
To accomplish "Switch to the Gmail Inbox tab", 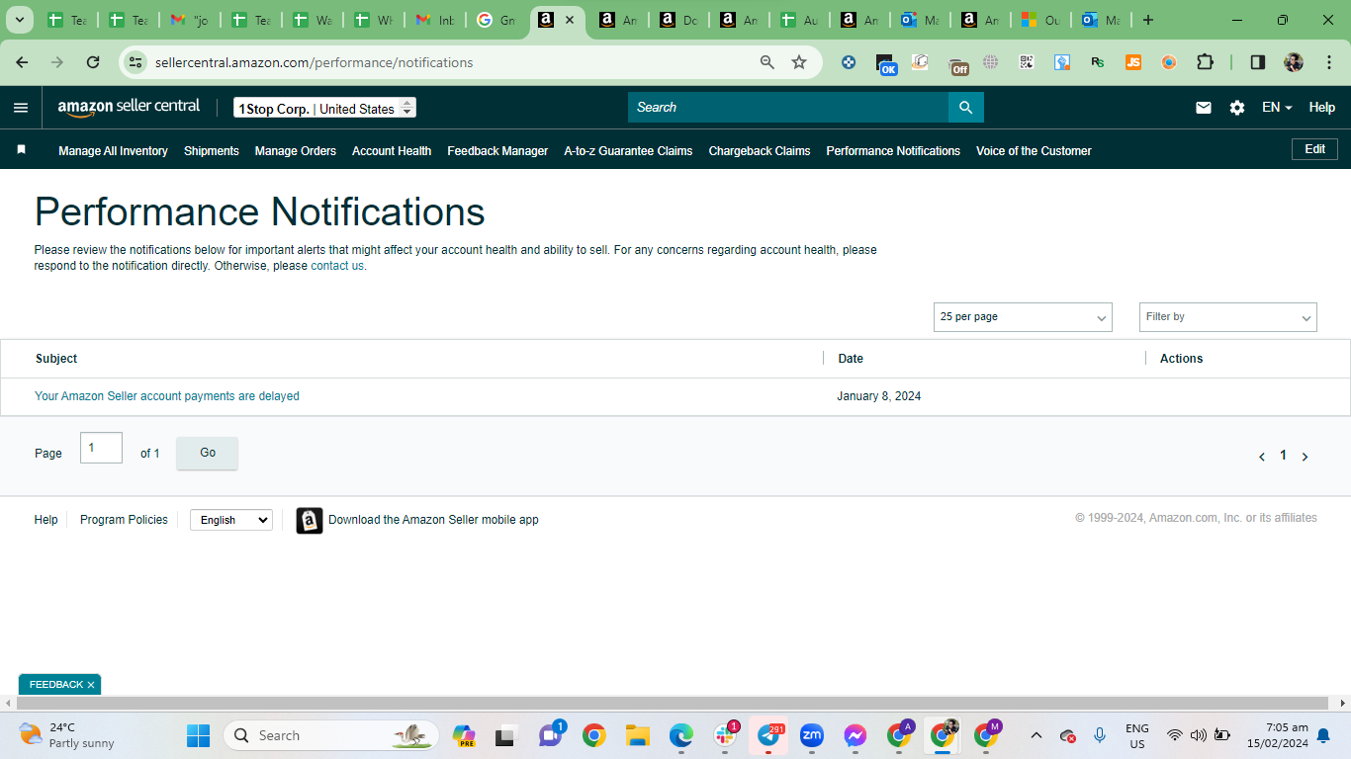I will coord(436,20).
